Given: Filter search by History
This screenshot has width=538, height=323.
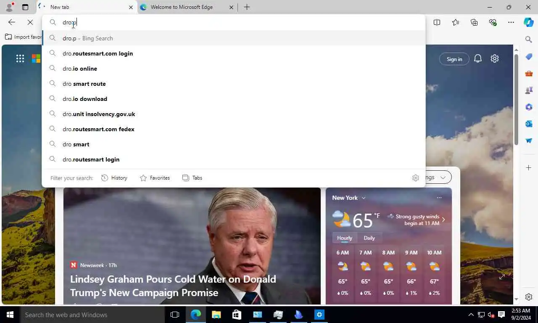Looking at the screenshot, I should 114,178.
